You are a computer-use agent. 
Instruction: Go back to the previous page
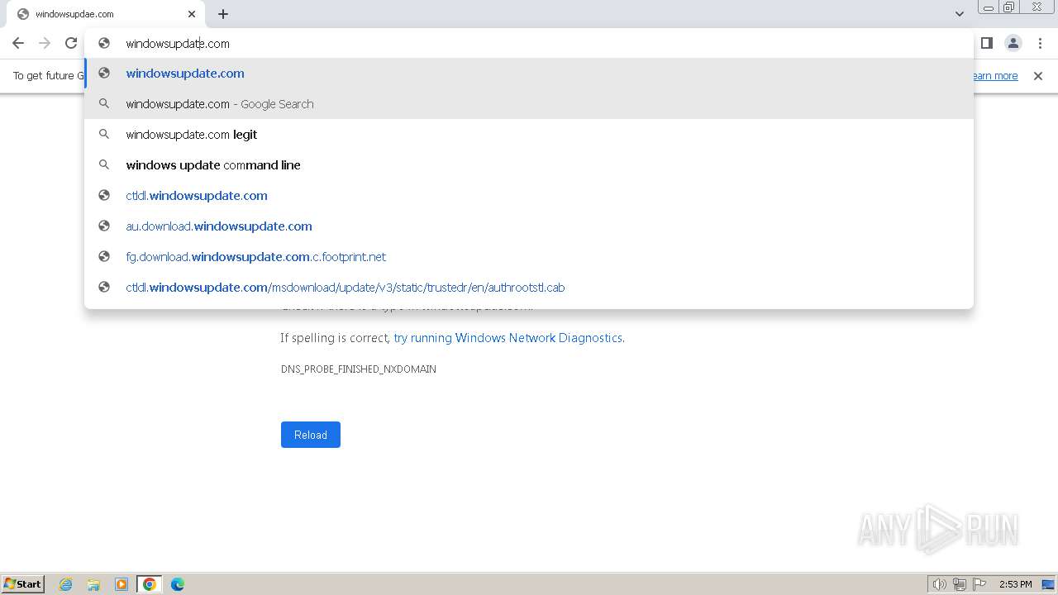18,43
